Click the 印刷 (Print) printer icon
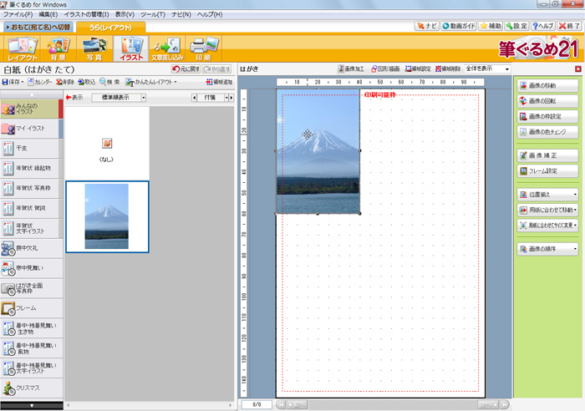585x411 pixels. pos(201,48)
